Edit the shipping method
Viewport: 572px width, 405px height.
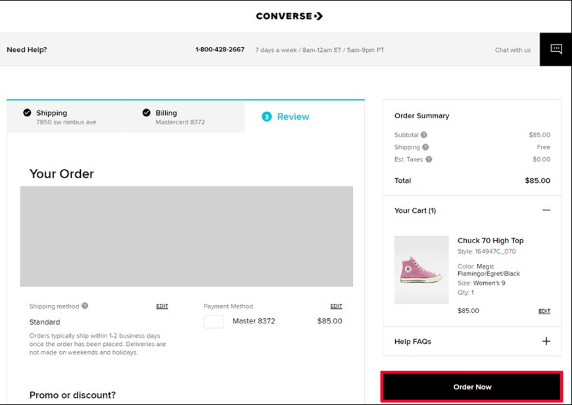point(162,306)
